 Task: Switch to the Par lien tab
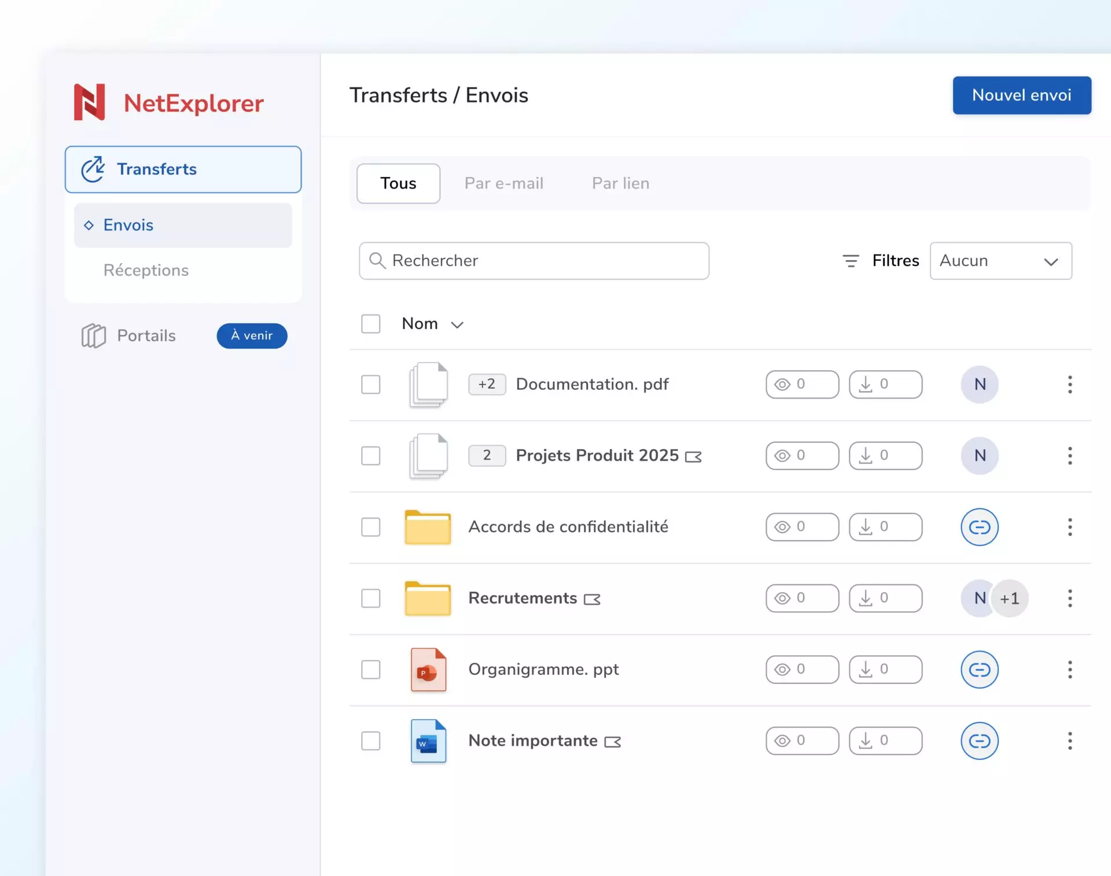click(620, 183)
